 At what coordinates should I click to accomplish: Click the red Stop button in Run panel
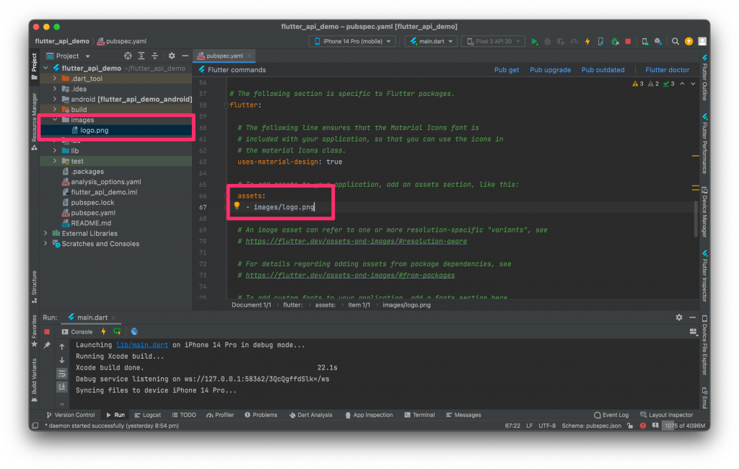47,332
